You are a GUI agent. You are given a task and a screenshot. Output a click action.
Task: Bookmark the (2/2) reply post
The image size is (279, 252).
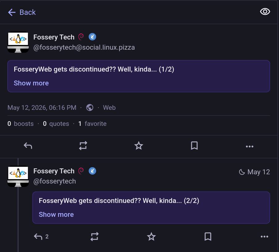208,237
